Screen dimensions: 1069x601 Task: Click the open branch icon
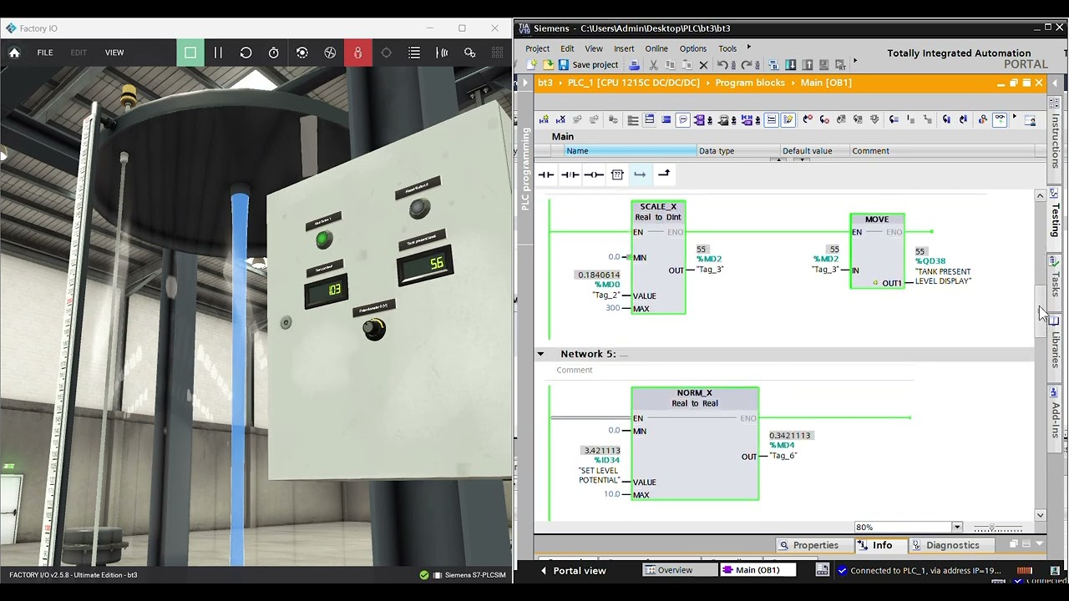[x=640, y=174]
